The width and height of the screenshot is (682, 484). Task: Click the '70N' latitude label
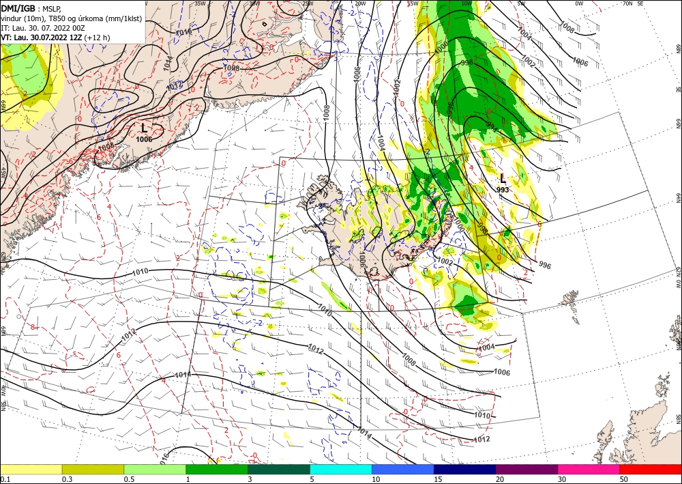(x=627, y=3)
